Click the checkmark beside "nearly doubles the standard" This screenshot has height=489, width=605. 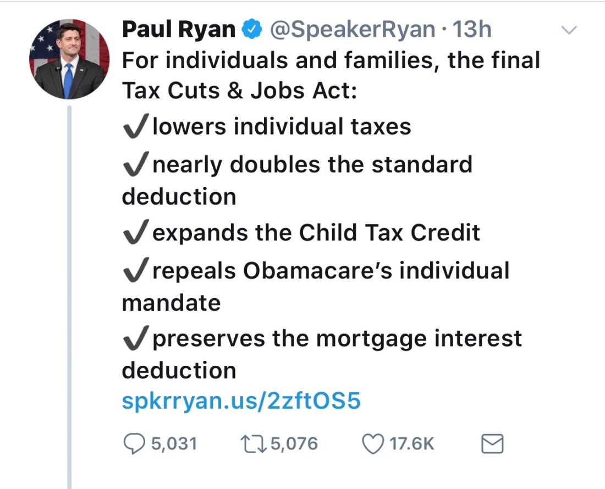(x=135, y=164)
